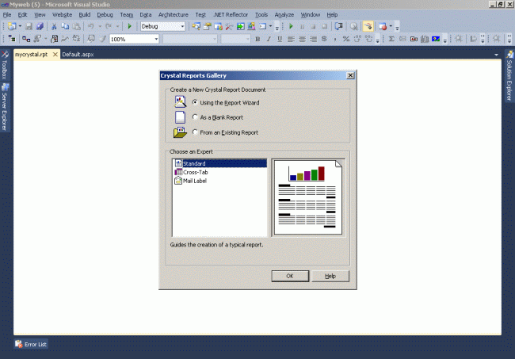Click the Save All toolbar icon
Screen dimensions: 515x359
40,26
